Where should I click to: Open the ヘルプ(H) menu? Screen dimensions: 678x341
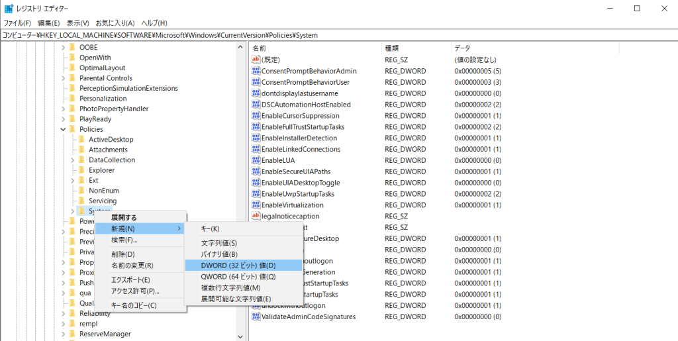154,23
